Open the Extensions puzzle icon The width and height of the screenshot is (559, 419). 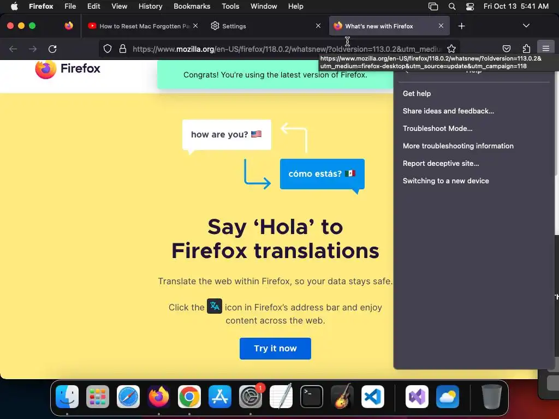[x=526, y=49]
